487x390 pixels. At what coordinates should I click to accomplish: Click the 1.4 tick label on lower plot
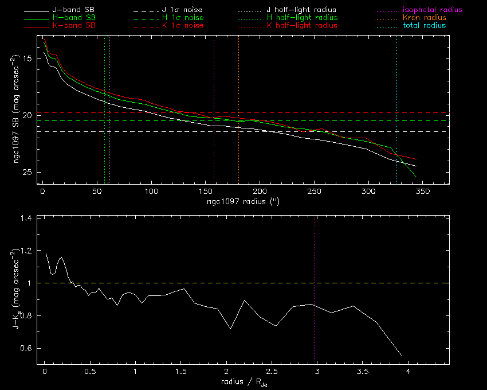click(x=26, y=218)
